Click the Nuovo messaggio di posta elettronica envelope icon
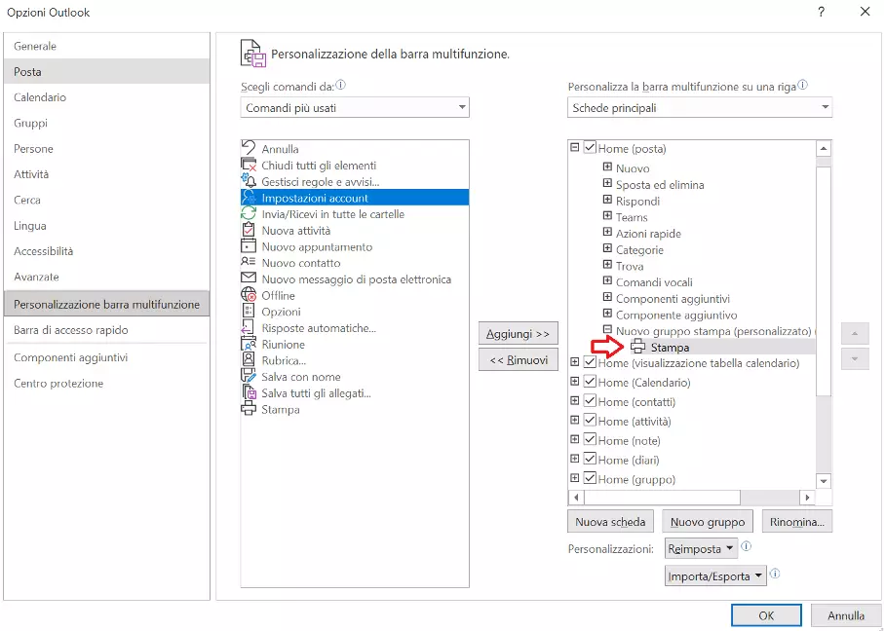The height and width of the screenshot is (631, 885). coord(249,278)
